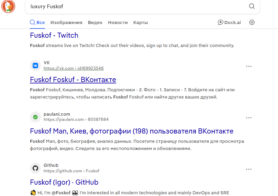Switch to the Новости tab
Screen dimensions: 278x196
click(118, 23)
